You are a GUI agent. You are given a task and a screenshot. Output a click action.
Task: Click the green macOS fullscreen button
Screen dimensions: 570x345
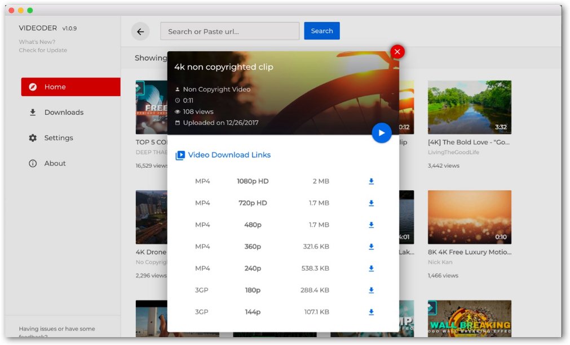(30, 11)
